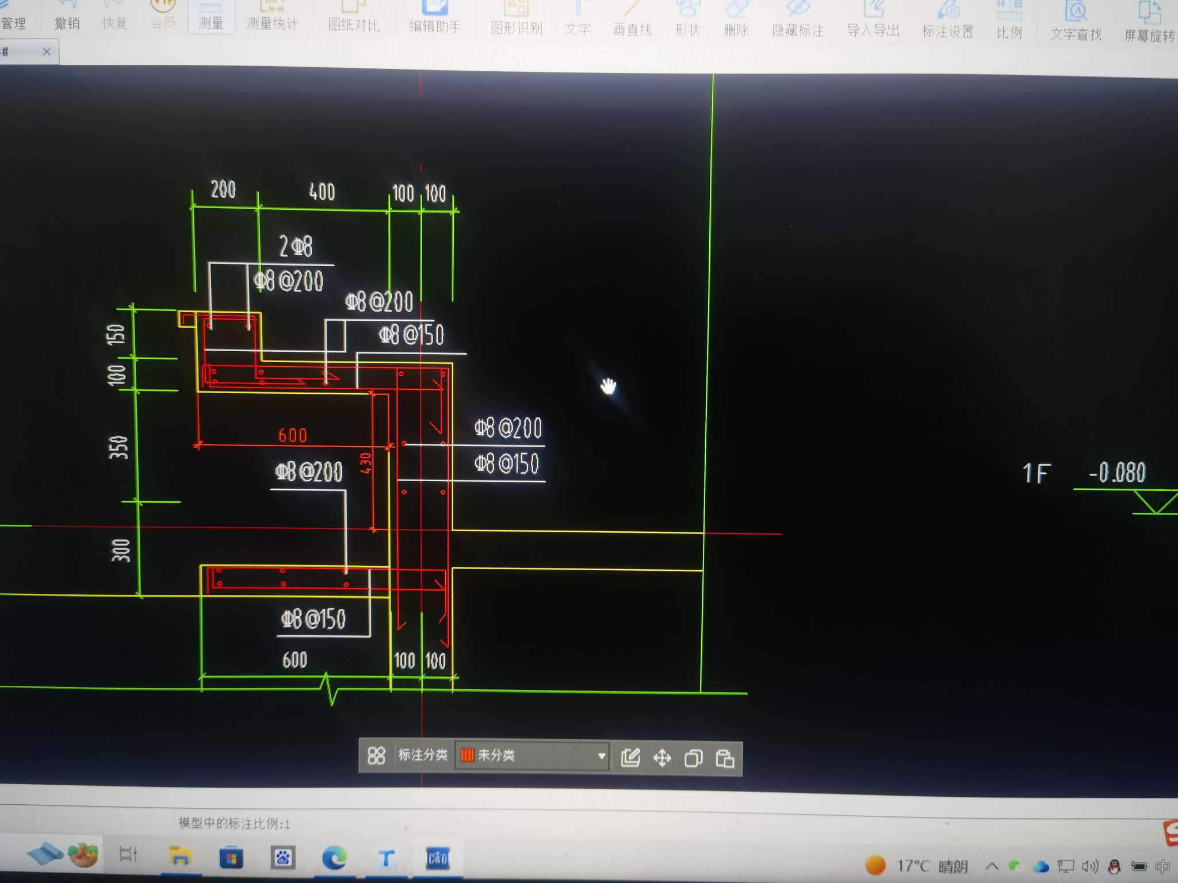Click the -0.080 elevation text

[1117, 473]
